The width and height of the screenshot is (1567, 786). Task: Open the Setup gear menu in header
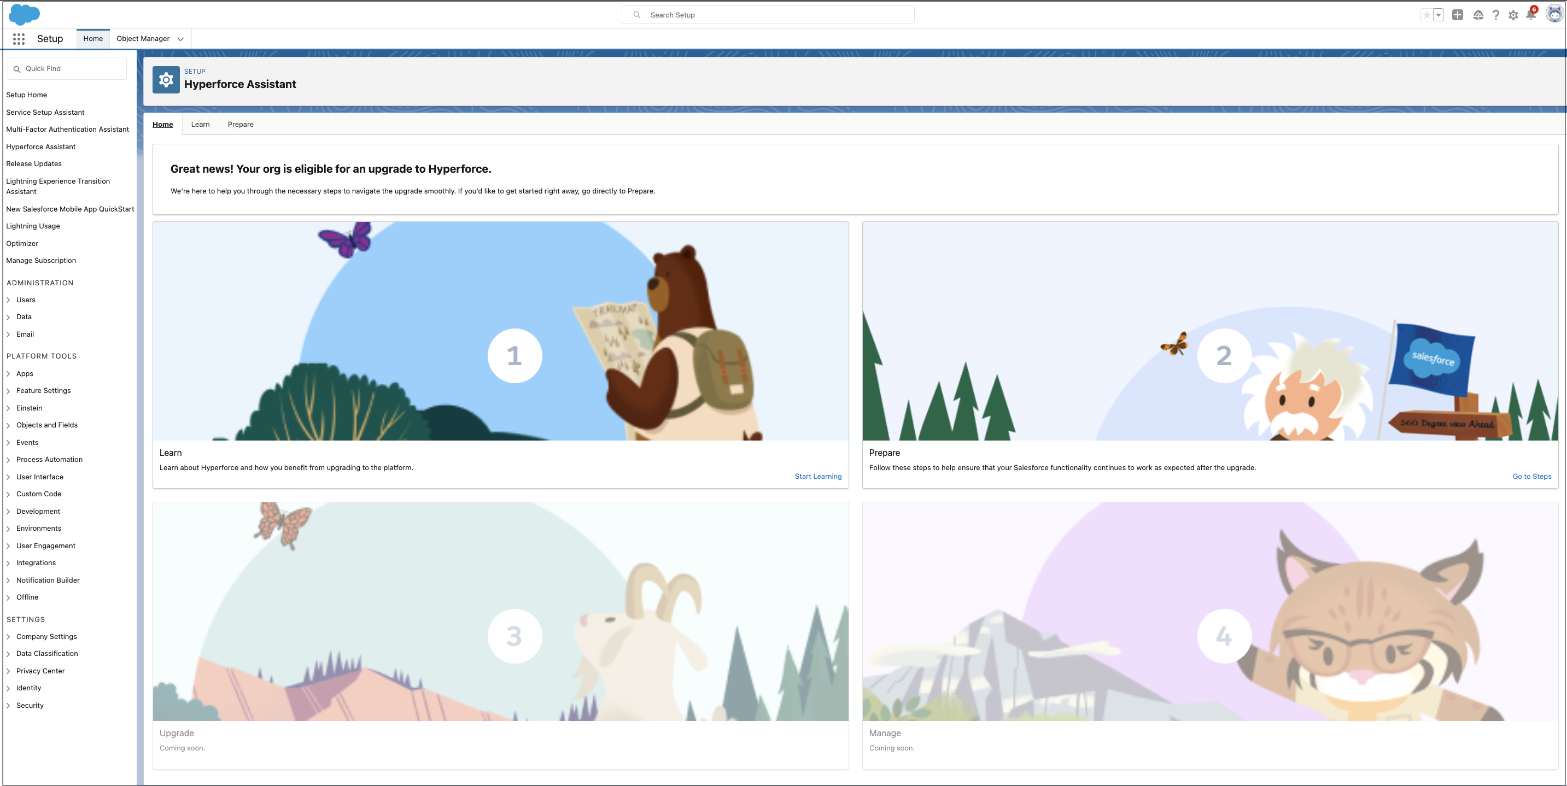pyautogui.click(x=1513, y=15)
